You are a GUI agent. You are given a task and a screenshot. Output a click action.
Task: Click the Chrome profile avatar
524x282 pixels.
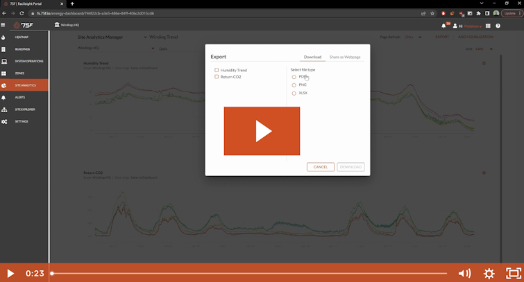click(x=496, y=13)
